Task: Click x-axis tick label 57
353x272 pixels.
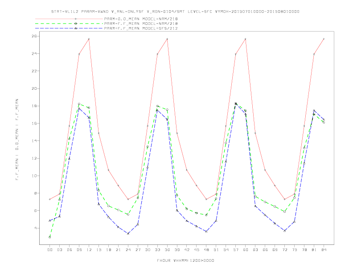Action: [x=236, y=250]
